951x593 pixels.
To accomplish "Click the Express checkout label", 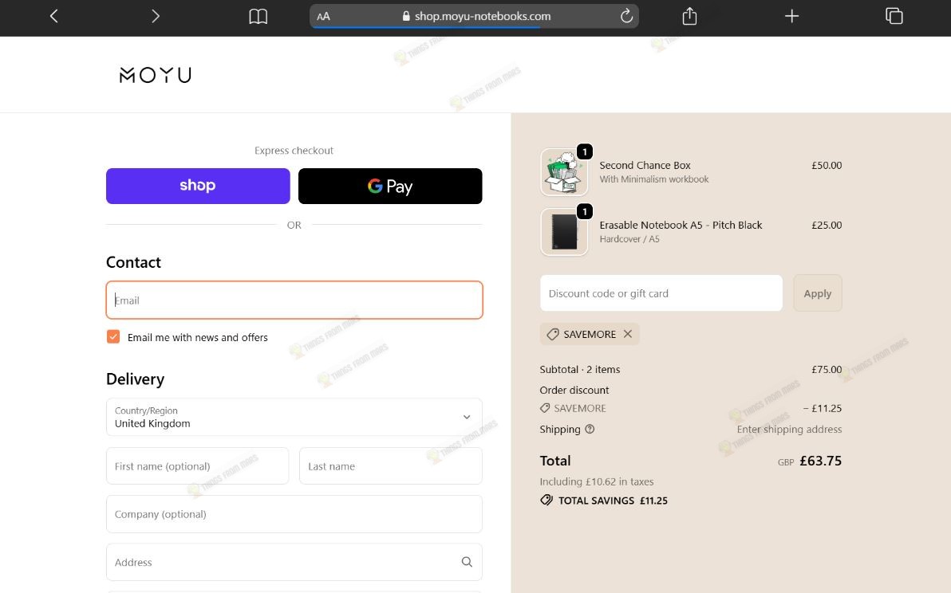I will (294, 150).
